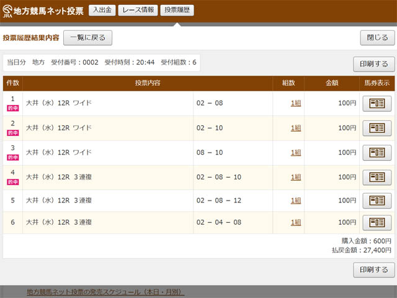Open the 1組 link in row 1
Image resolution: width=397 pixels, height=298 pixels.
coord(296,103)
